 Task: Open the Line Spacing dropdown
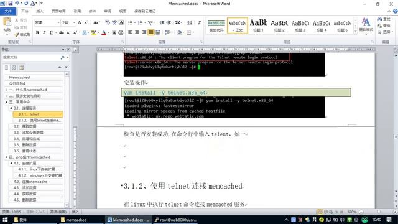pos(168,32)
